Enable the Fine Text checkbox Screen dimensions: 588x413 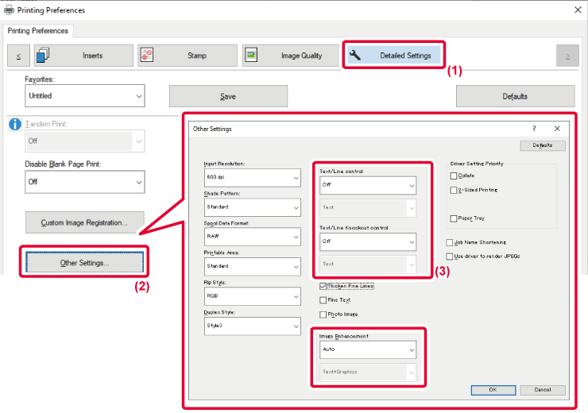point(323,300)
